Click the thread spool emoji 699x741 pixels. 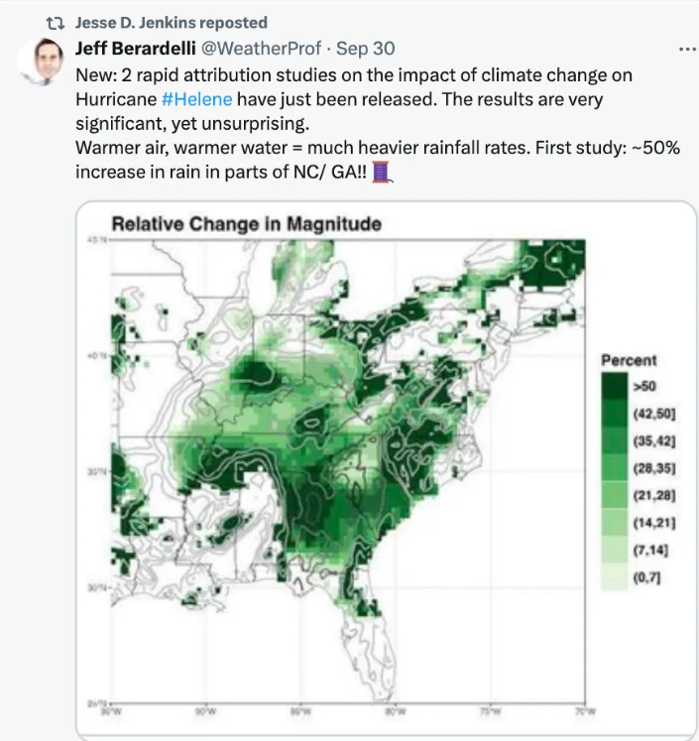(385, 172)
